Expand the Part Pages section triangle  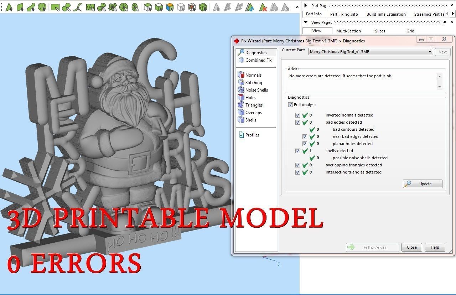(306, 5)
